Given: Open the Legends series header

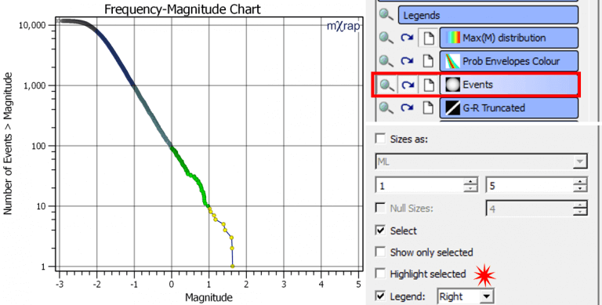Looking at the screenshot, I should (x=488, y=16).
